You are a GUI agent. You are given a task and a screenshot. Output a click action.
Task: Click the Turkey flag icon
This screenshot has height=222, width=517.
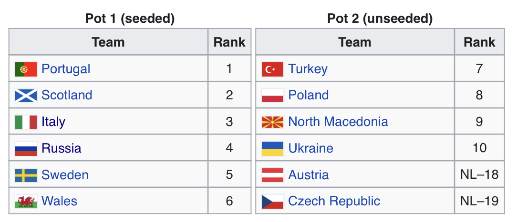pyautogui.click(x=273, y=69)
